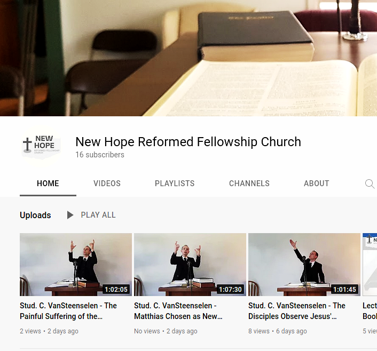Click title 'Matthias Chosen as New…'
377x351 pixels.
(178, 311)
